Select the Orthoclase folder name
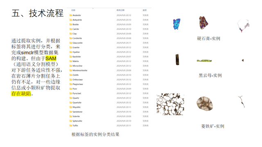This screenshot has height=147, width=262. pyautogui.click(x=77, y=80)
